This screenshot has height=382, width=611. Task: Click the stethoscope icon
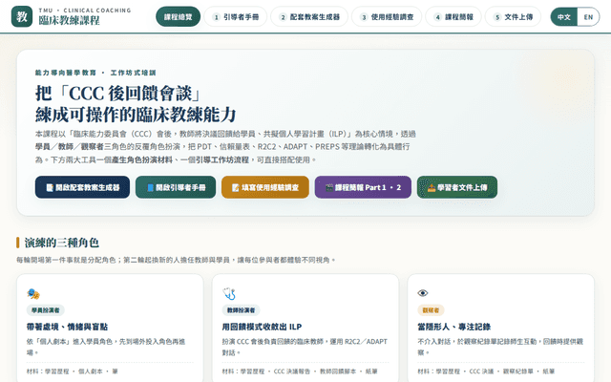[229, 293]
